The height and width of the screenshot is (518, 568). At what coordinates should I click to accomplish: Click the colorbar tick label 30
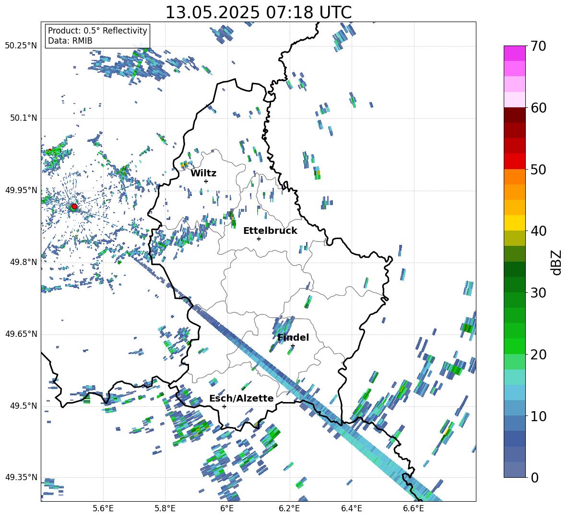(538, 293)
